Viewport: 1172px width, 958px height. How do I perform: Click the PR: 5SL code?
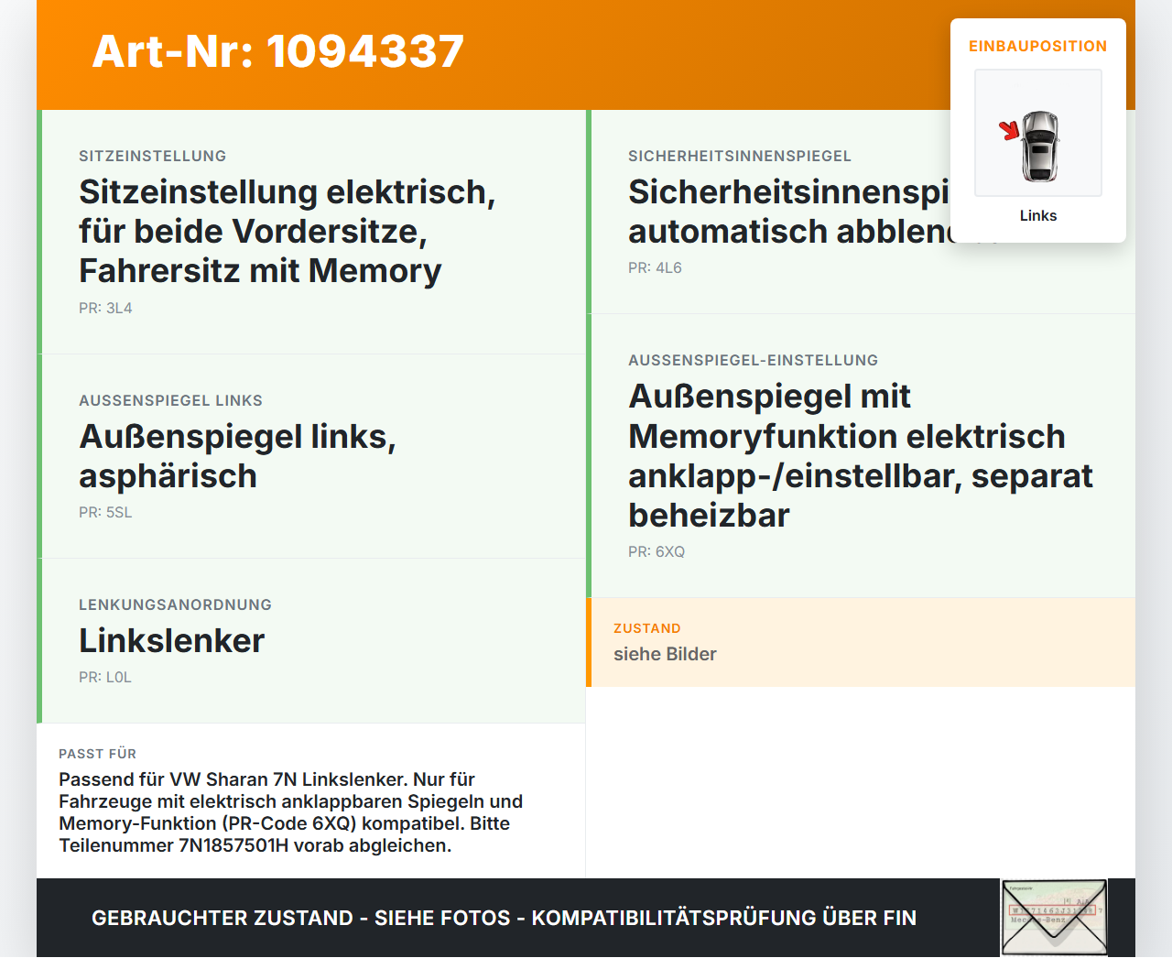105,513
